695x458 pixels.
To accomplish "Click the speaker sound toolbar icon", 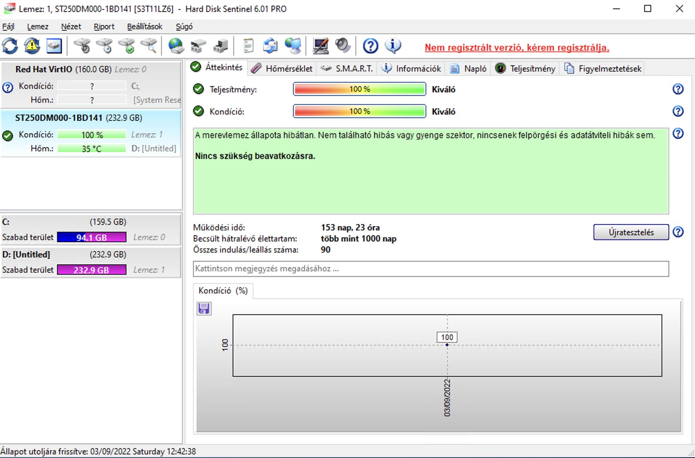I will point(343,46).
